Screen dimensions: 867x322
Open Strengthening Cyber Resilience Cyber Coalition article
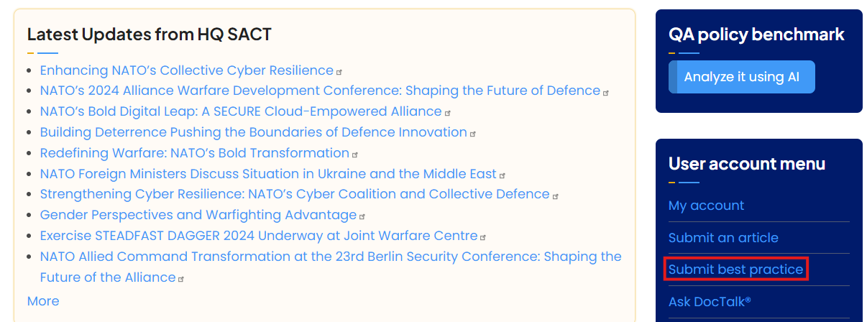tap(295, 194)
